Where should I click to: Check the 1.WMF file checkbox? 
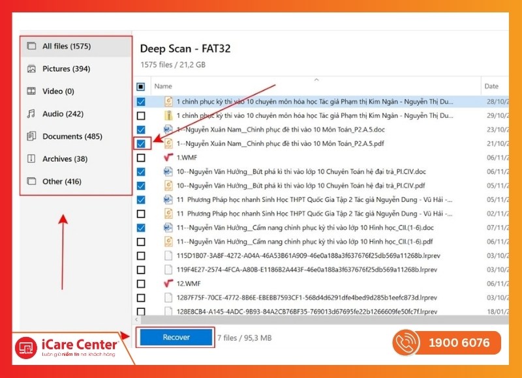point(141,158)
